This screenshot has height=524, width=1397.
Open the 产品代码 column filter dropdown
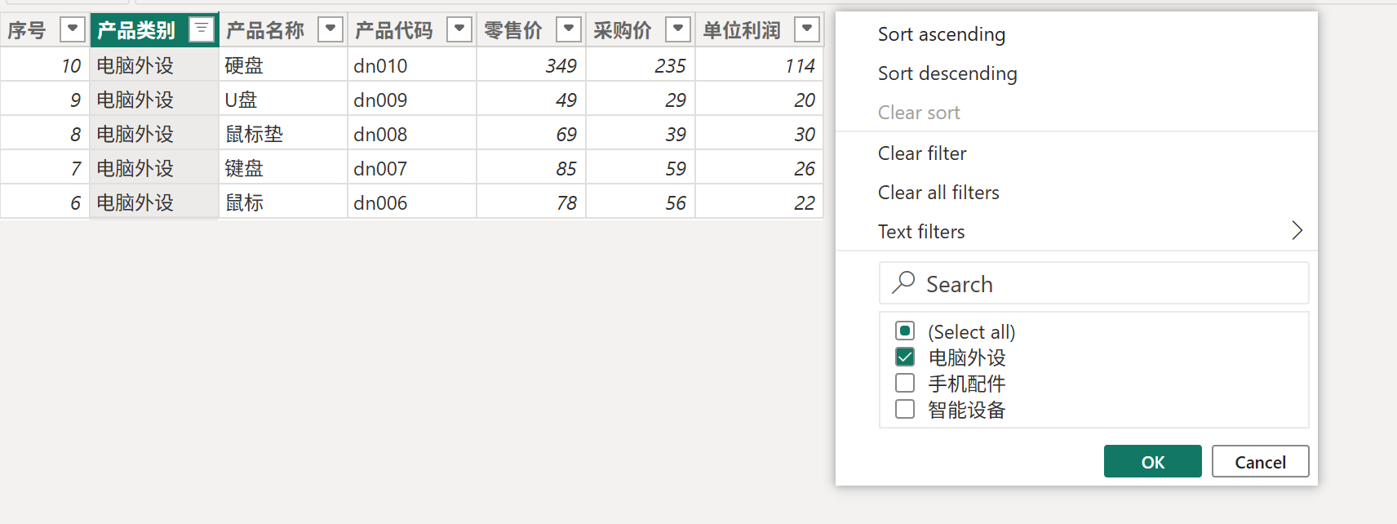click(459, 30)
